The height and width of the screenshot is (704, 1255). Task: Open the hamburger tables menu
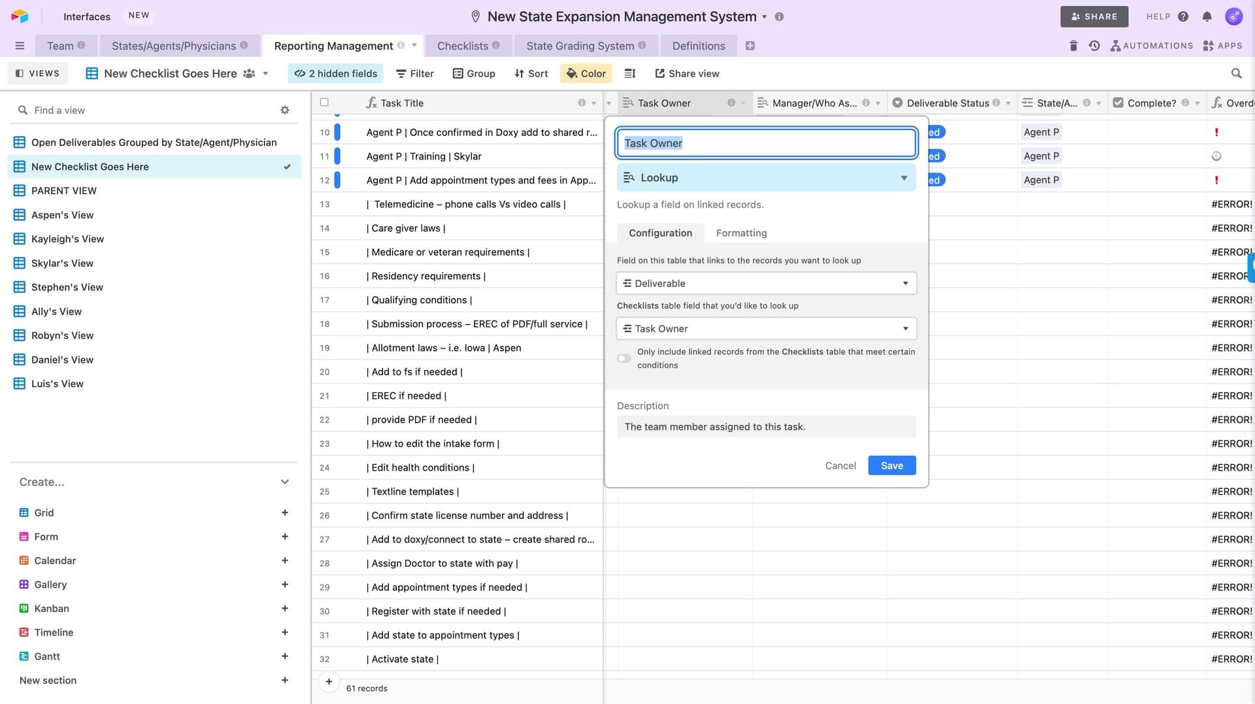point(20,46)
